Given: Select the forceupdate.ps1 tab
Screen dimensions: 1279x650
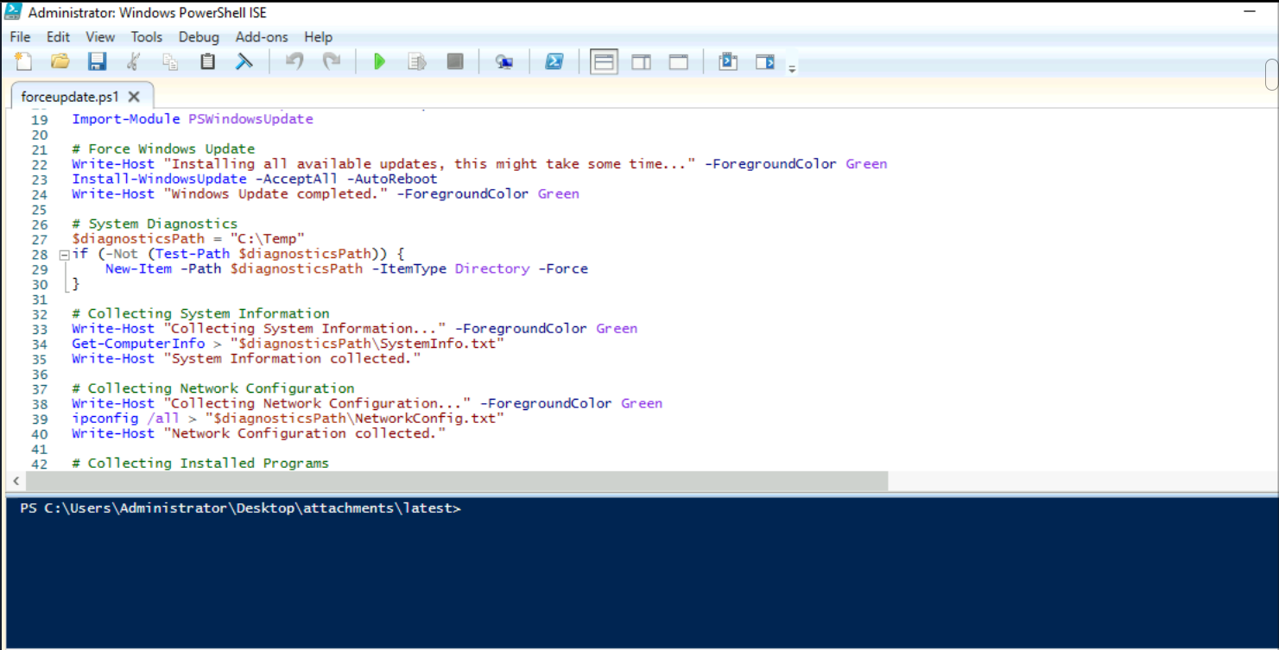Looking at the screenshot, I should tap(69, 96).
